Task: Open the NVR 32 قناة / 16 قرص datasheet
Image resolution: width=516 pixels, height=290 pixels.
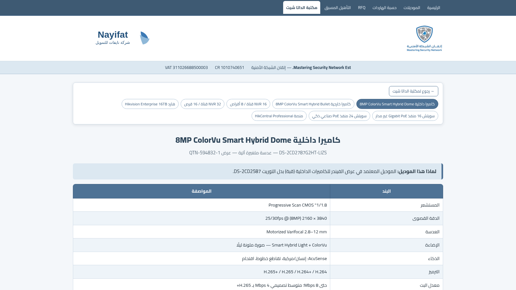Action: click(203, 104)
